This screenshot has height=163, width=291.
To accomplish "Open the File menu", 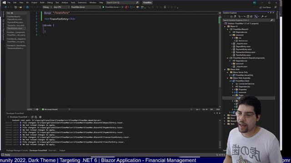I will (x=9, y=3).
